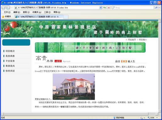This screenshot has height=120, width=162.
Task: Open the 查看 menu
Action: pyautogui.click(x=26, y=12)
